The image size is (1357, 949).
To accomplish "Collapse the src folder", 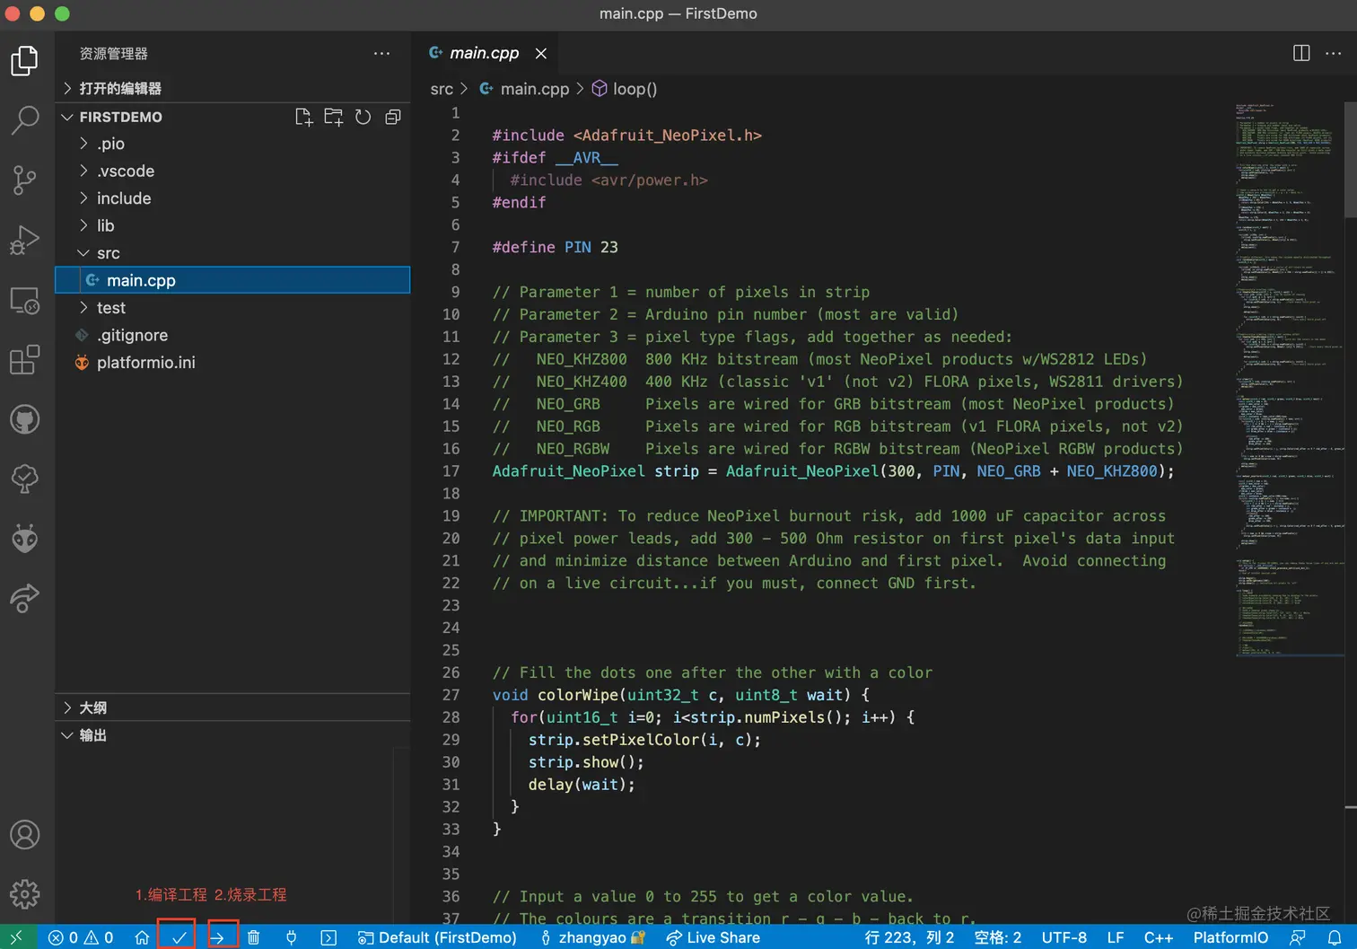I will 232,253.
